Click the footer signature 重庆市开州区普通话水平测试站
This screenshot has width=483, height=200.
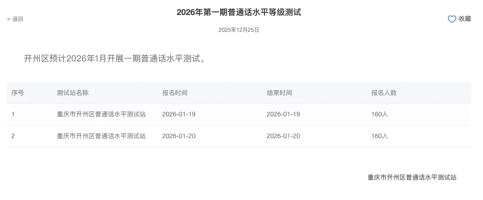coord(412,178)
